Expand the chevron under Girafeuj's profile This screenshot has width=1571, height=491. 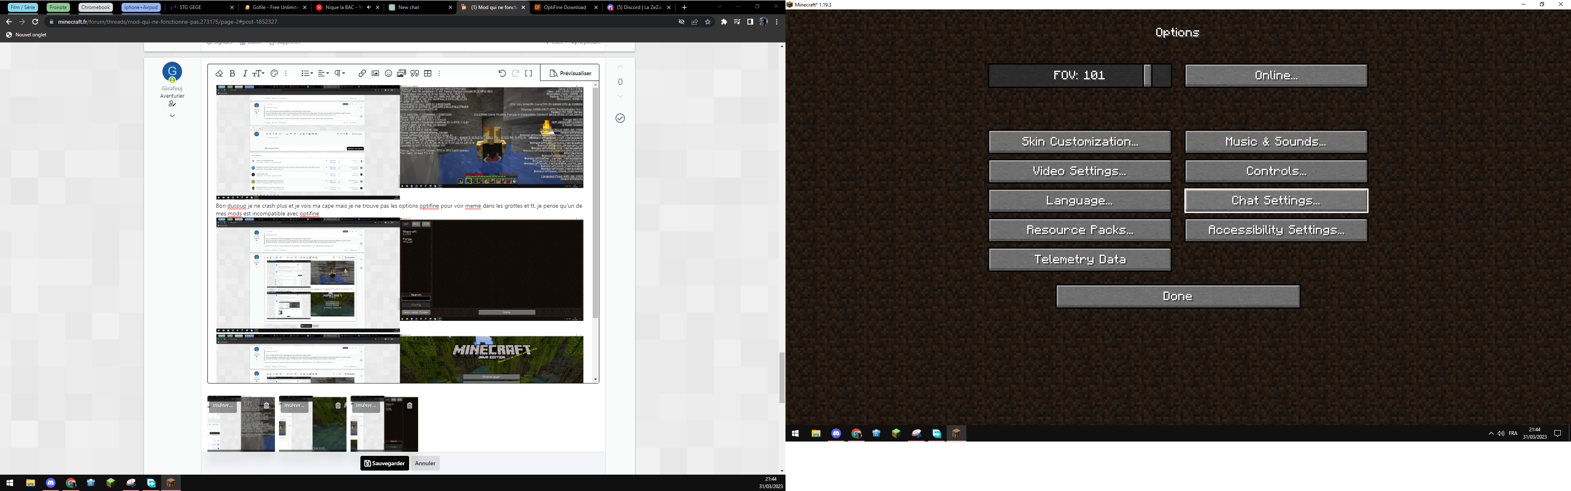[173, 116]
